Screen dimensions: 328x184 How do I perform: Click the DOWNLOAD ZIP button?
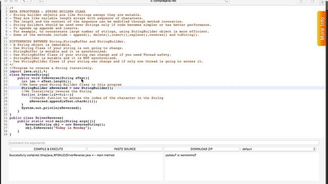click(201, 149)
